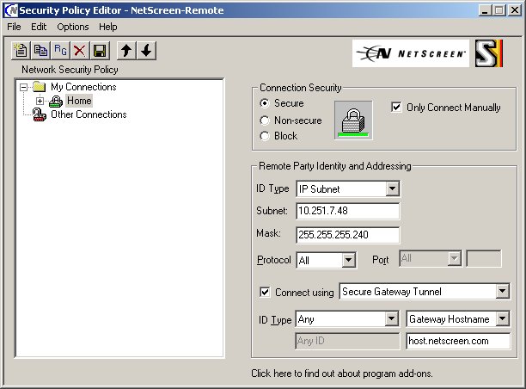Select the Non-secure radio button
The height and width of the screenshot is (389, 526).
tap(265, 120)
